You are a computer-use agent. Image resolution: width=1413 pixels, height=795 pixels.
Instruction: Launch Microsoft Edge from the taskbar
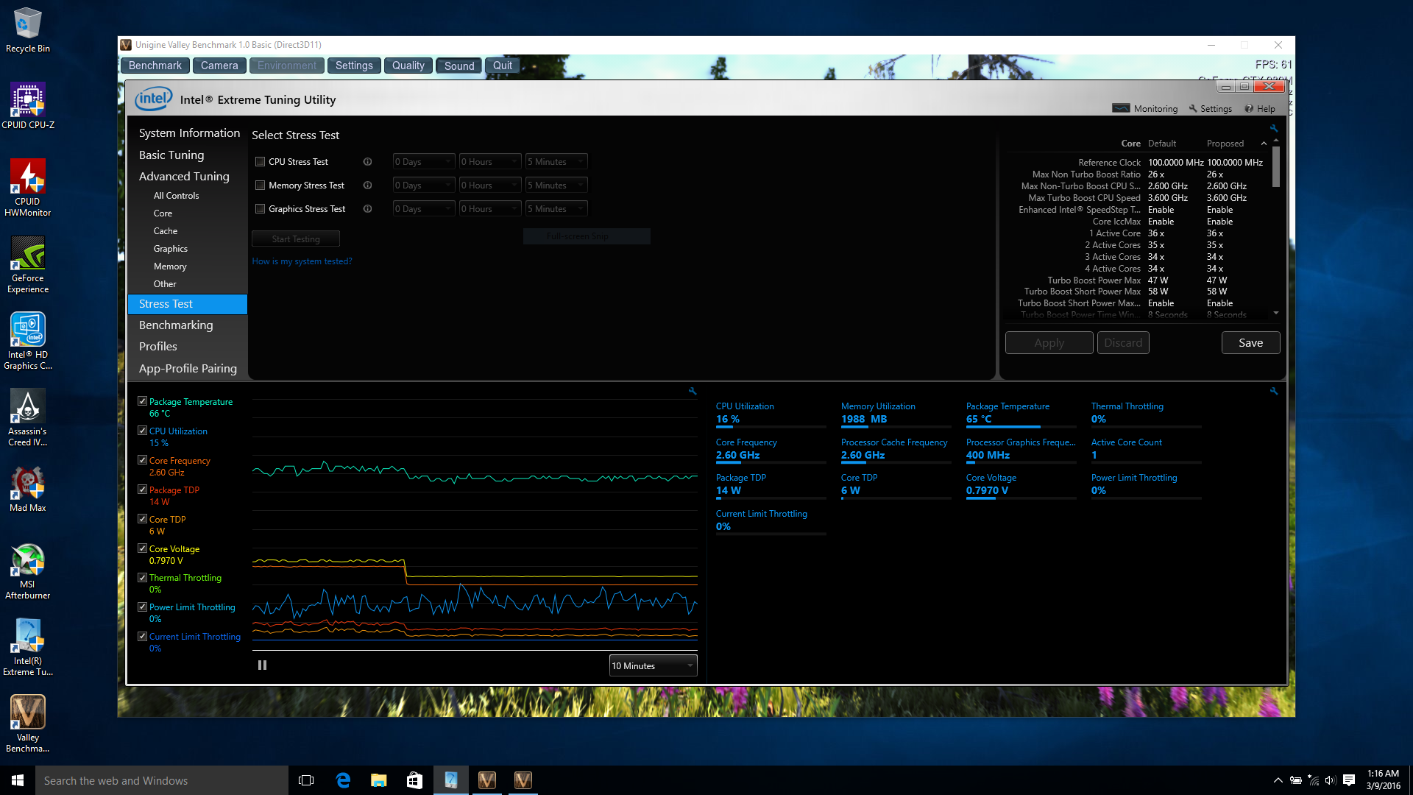click(343, 780)
